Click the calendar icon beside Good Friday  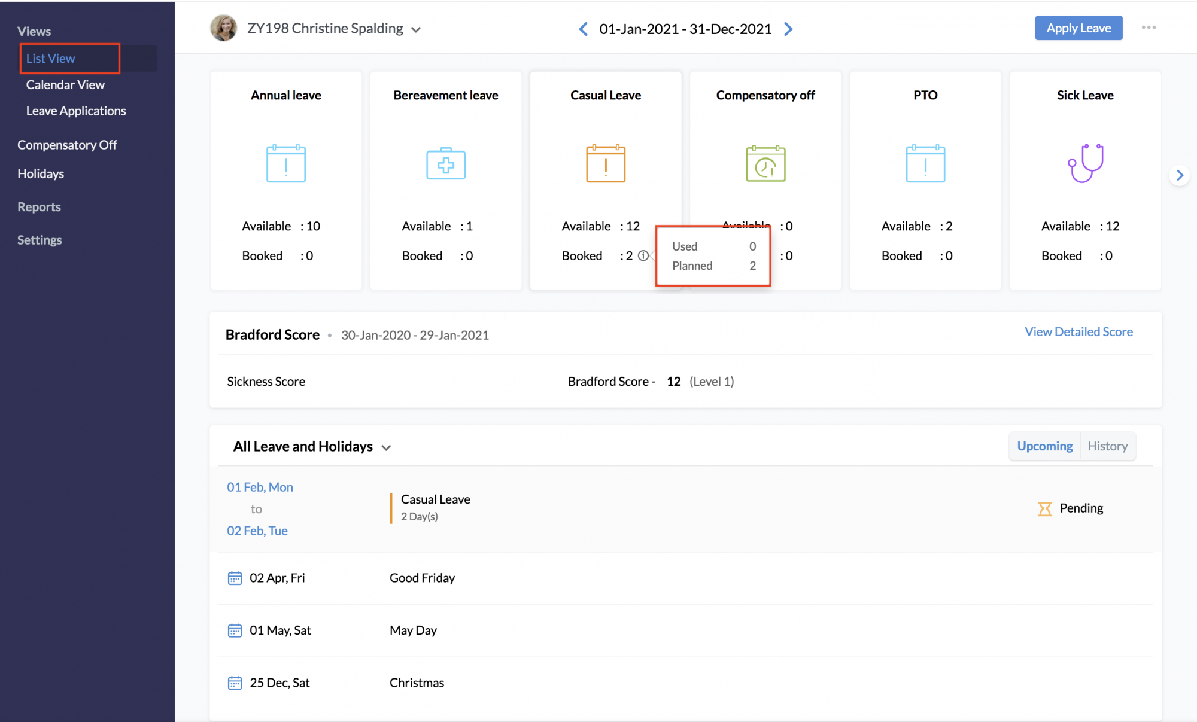(235, 578)
